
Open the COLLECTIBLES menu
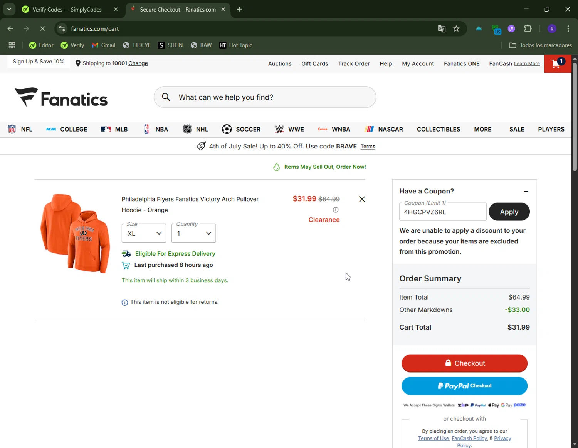tap(439, 129)
